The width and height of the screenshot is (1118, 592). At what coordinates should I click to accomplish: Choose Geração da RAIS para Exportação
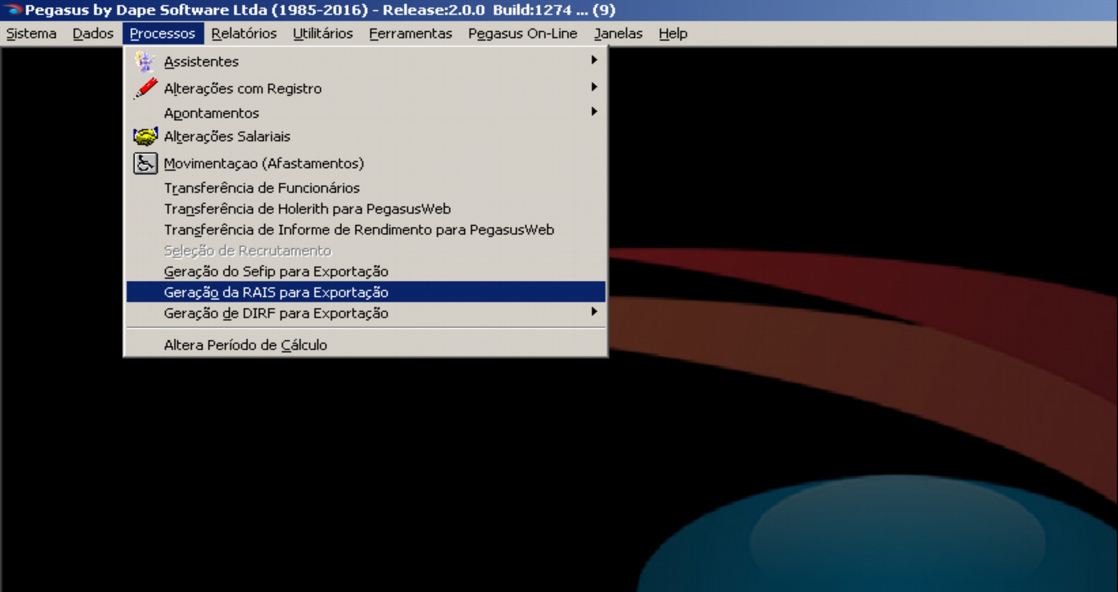pos(366,292)
